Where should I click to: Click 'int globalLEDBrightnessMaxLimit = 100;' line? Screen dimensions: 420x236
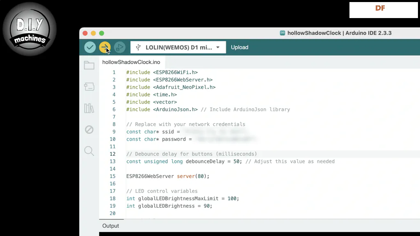point(183,199)
